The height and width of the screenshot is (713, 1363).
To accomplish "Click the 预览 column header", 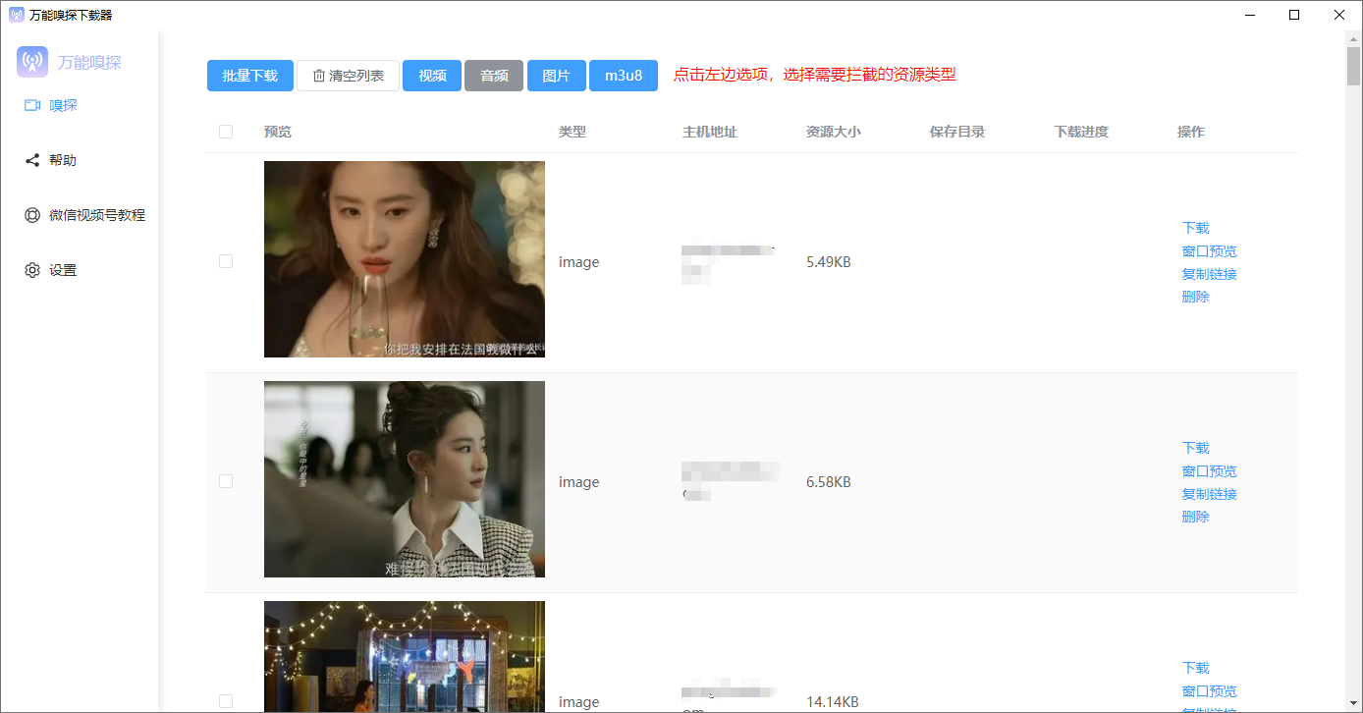I will point(278,132).
